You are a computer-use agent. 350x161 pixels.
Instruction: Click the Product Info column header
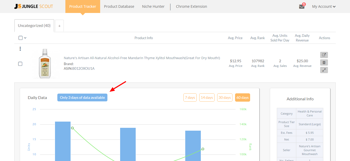pos(144,38)
